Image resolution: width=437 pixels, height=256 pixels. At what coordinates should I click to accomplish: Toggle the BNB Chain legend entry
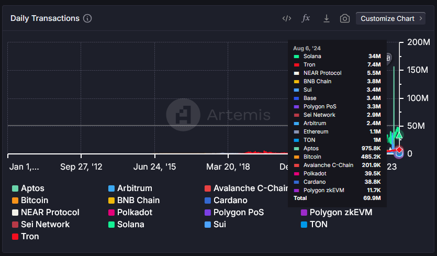tap(134, 200)
